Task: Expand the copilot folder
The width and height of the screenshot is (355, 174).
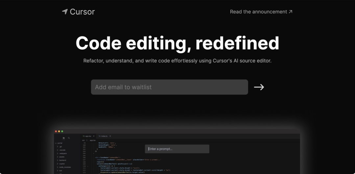Action: (x=61, y=164)
